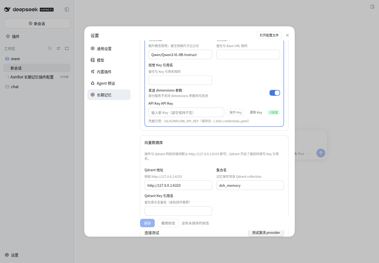This screenshot has height=263, width=379.
Task: Focus the 输入新 Key API key field
Action: tap(186, 112)
